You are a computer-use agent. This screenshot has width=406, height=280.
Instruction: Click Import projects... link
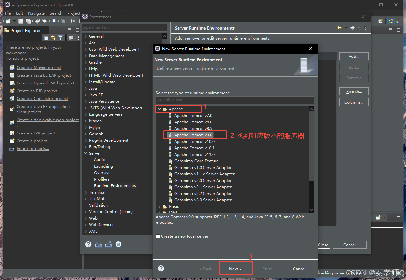click(33, 149)
